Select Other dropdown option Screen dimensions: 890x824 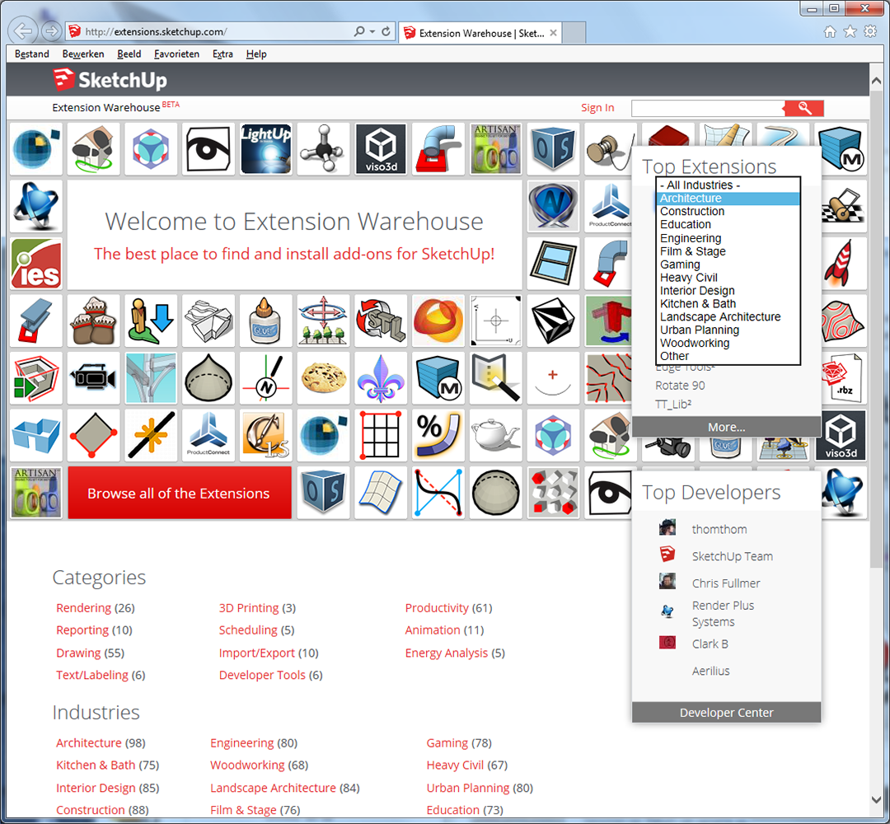728,356
